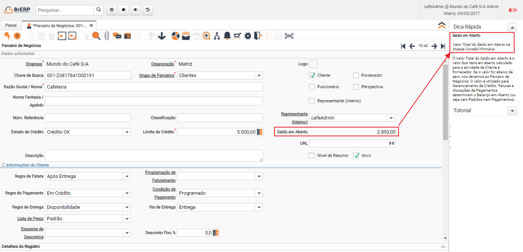This screenshot has width=523, height=252.
Task: Click the shopping cart icon in toolbar
Action: pyautogui.click(x=237, y=36)
